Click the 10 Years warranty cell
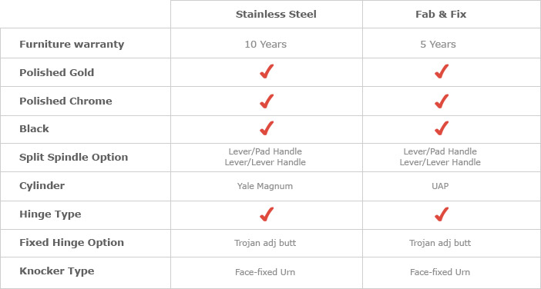The image size is (541, 289). point(266,45)
